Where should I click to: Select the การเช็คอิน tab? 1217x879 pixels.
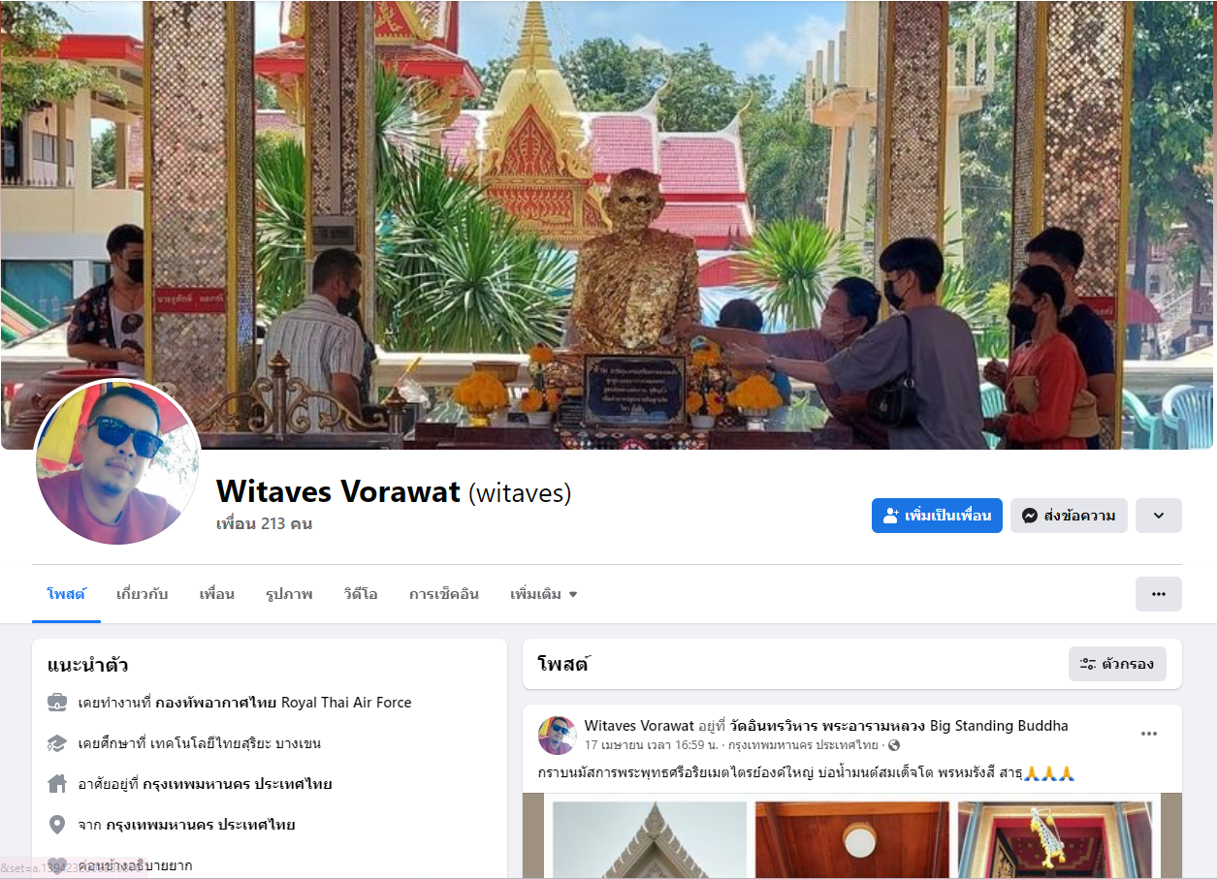pyautogui.click(x=444, y=594)
